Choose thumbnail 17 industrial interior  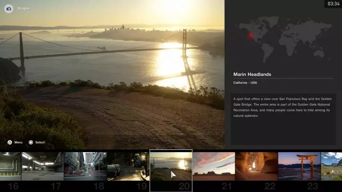pyautogui.click(x=42, y=166)
